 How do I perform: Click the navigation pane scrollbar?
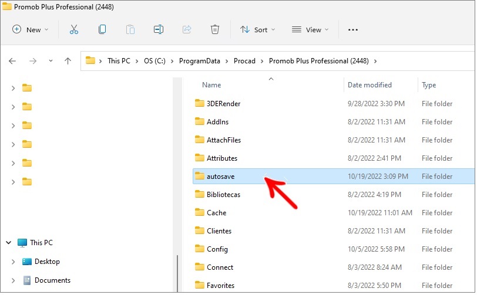(x=177, y=273)
